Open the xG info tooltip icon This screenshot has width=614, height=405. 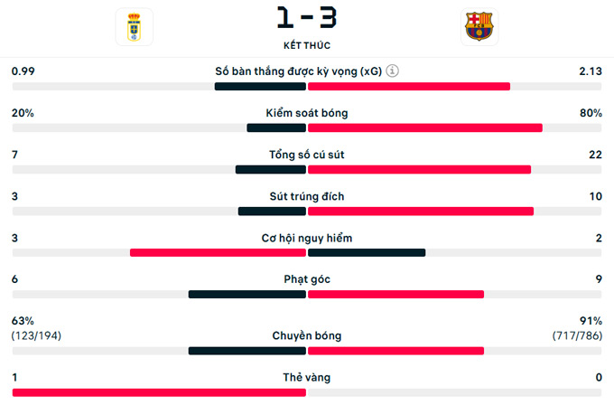(x=393, y=71)
